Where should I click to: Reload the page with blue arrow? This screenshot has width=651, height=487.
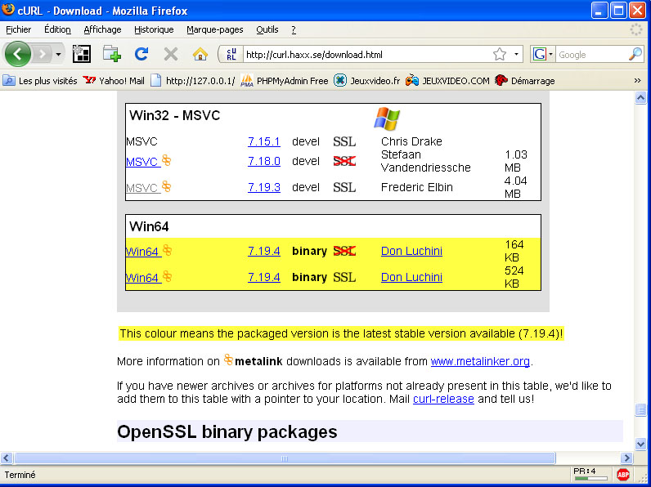tap(141, 54)
